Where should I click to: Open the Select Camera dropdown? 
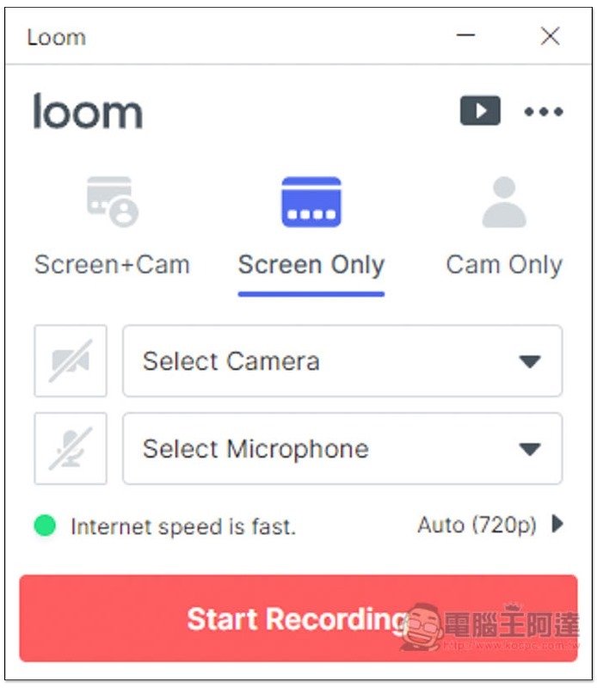click(x=342, y=360)
